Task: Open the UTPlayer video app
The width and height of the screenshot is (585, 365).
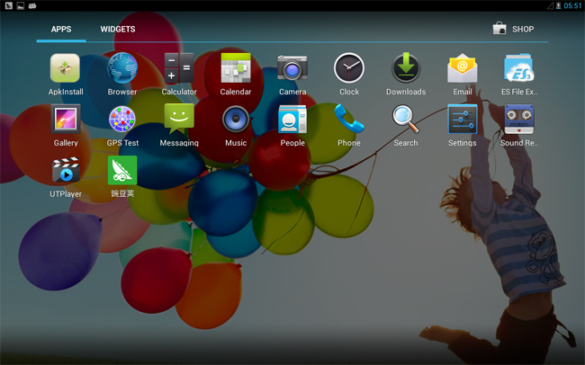Action: pos(66,177)
